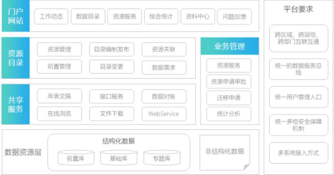334x175 pixels.
Task: Open the 资源申请审批 box
Action: [229, 82]
